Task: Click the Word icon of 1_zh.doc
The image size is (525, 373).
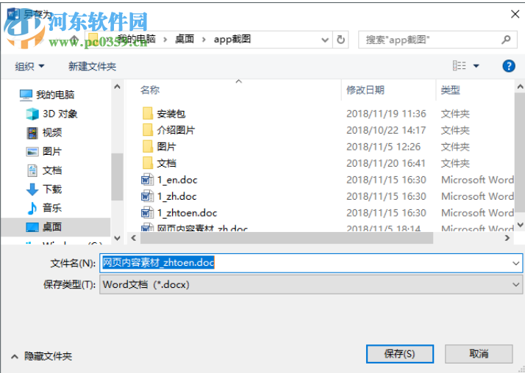Action: pyautogui.click(x=147, y=196)
